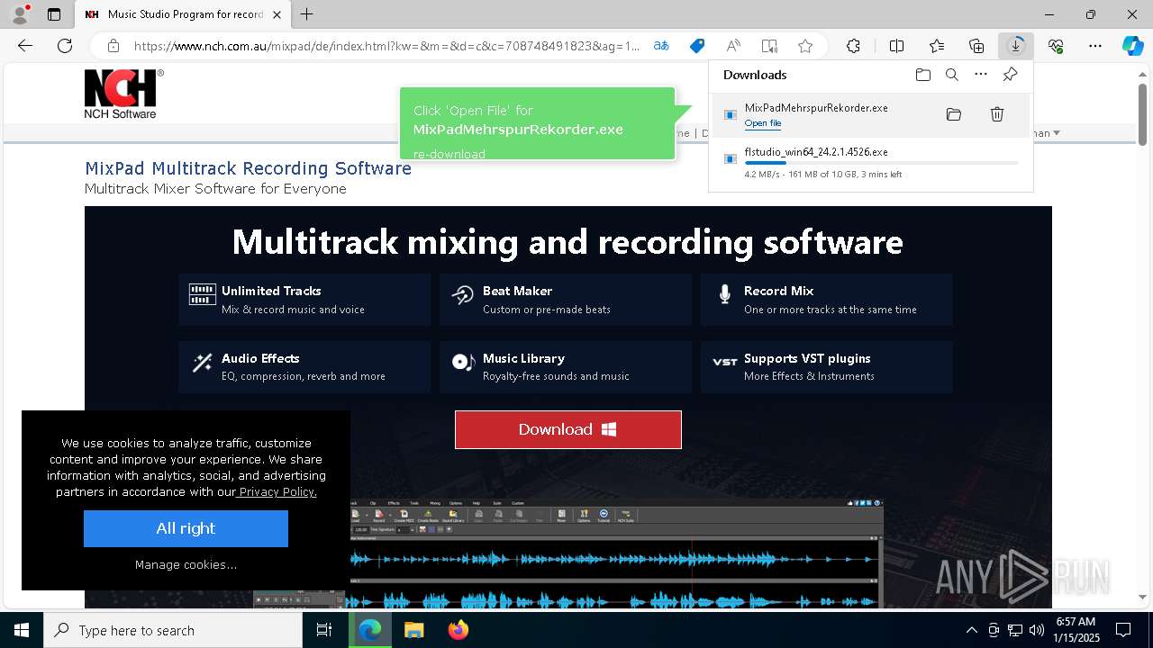1153x648 pixels.
Task: Open browser essentials icon
Action: [1056, 46]
